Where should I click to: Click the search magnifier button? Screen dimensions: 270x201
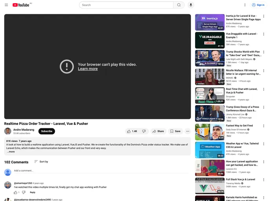coord(179,5)
